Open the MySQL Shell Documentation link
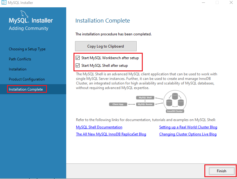 coord(99,127)
